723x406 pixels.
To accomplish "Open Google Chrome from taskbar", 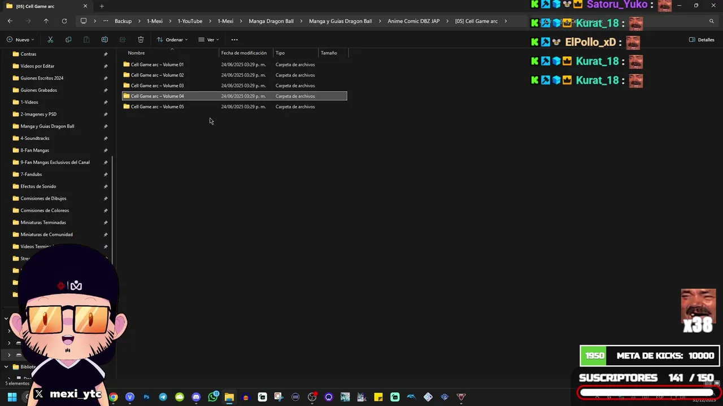I will [x=114, y=397].
